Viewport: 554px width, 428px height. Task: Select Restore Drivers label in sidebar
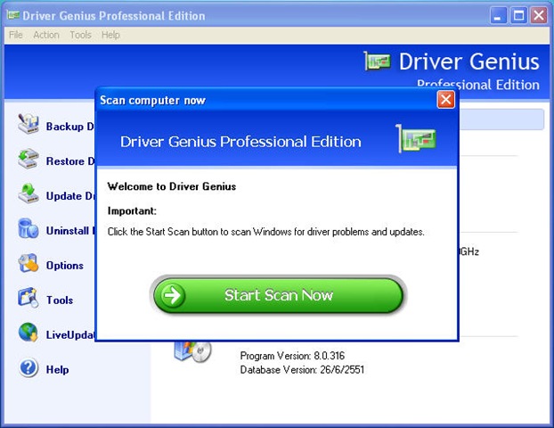[70, 161]
